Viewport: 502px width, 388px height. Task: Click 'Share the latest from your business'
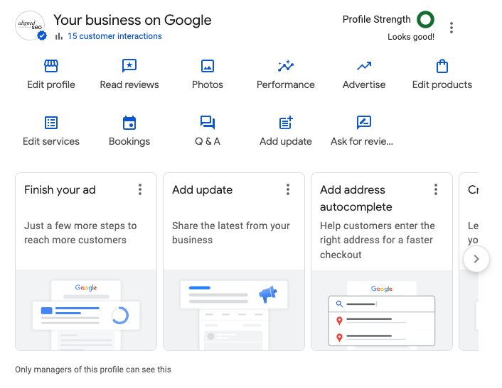click(x=231, y=233)
